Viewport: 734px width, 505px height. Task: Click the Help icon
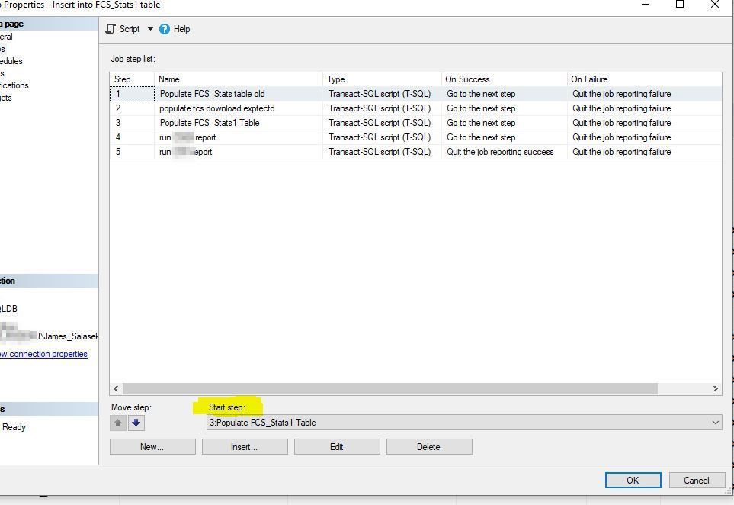coord(165,29)
